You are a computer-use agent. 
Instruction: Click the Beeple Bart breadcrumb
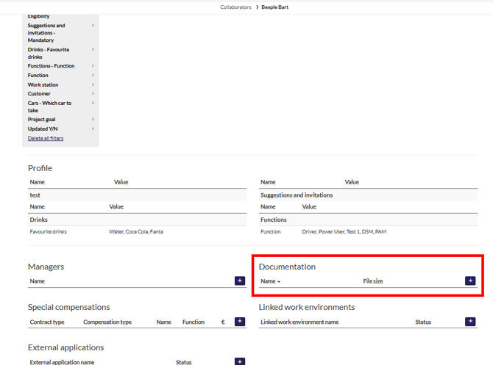275,7
